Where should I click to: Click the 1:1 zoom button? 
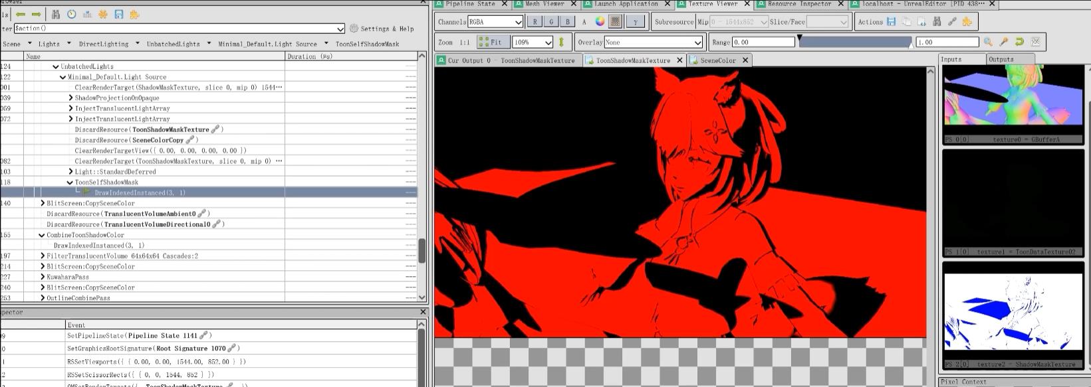(463, 42)
